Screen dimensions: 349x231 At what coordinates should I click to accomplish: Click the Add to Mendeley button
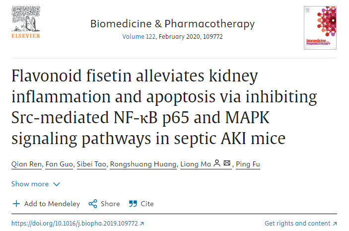point(46,204)
